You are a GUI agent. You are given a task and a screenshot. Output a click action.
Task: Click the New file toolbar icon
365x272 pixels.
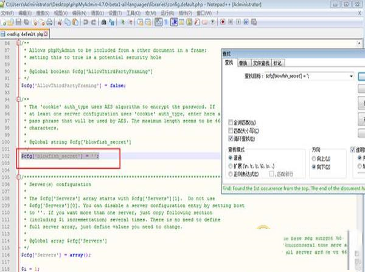(x=5, y=22)
